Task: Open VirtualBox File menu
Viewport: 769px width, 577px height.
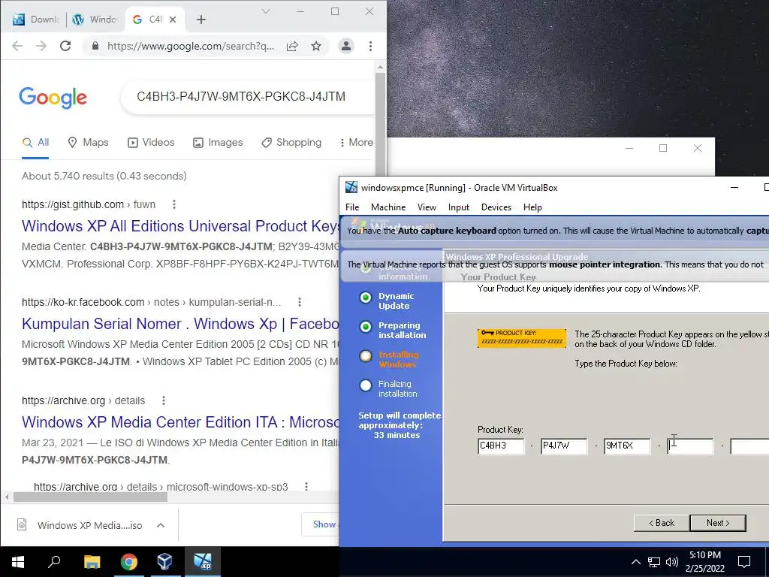Action: point(352,207)
